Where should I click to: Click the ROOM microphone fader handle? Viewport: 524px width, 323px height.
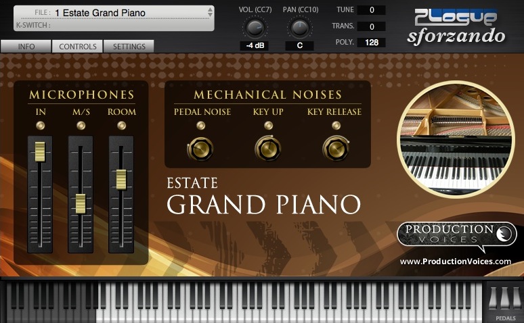tap(121, 180)
